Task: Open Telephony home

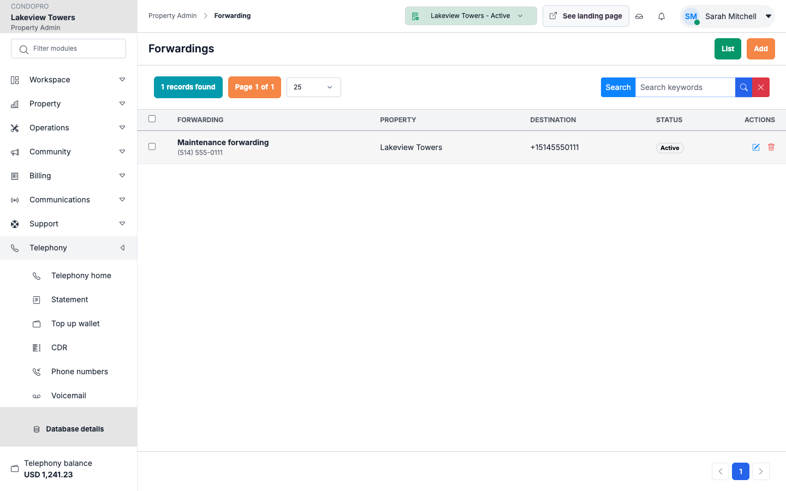Action: [x=81, y=276]
